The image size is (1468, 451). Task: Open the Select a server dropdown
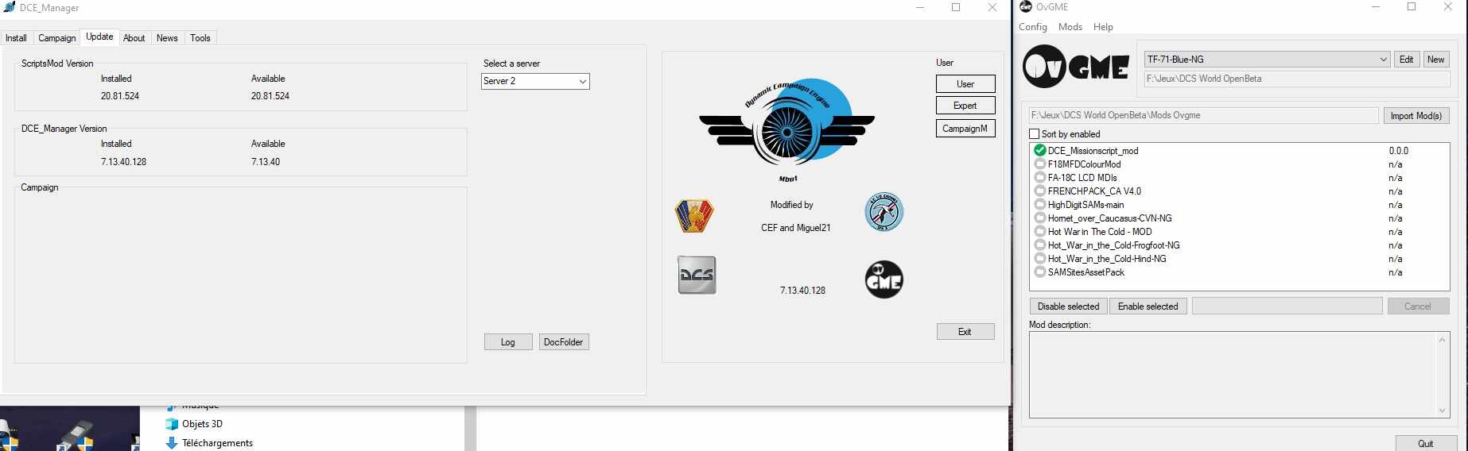[535, 81]
